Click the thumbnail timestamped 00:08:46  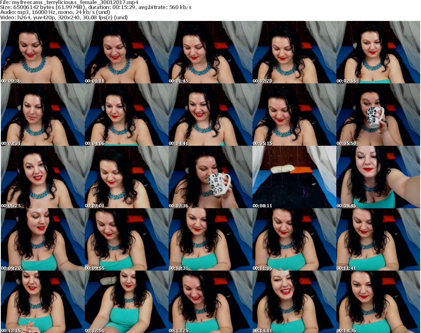378,177
